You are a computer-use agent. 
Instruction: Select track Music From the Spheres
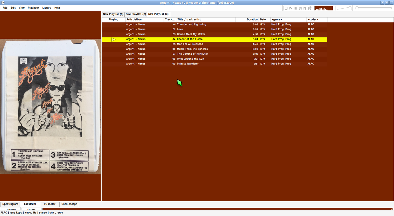(192, 49)
